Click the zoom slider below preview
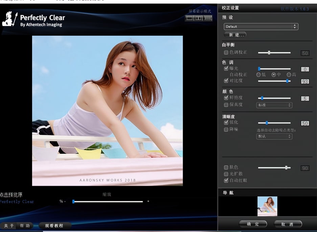 [x=108, y=201]
